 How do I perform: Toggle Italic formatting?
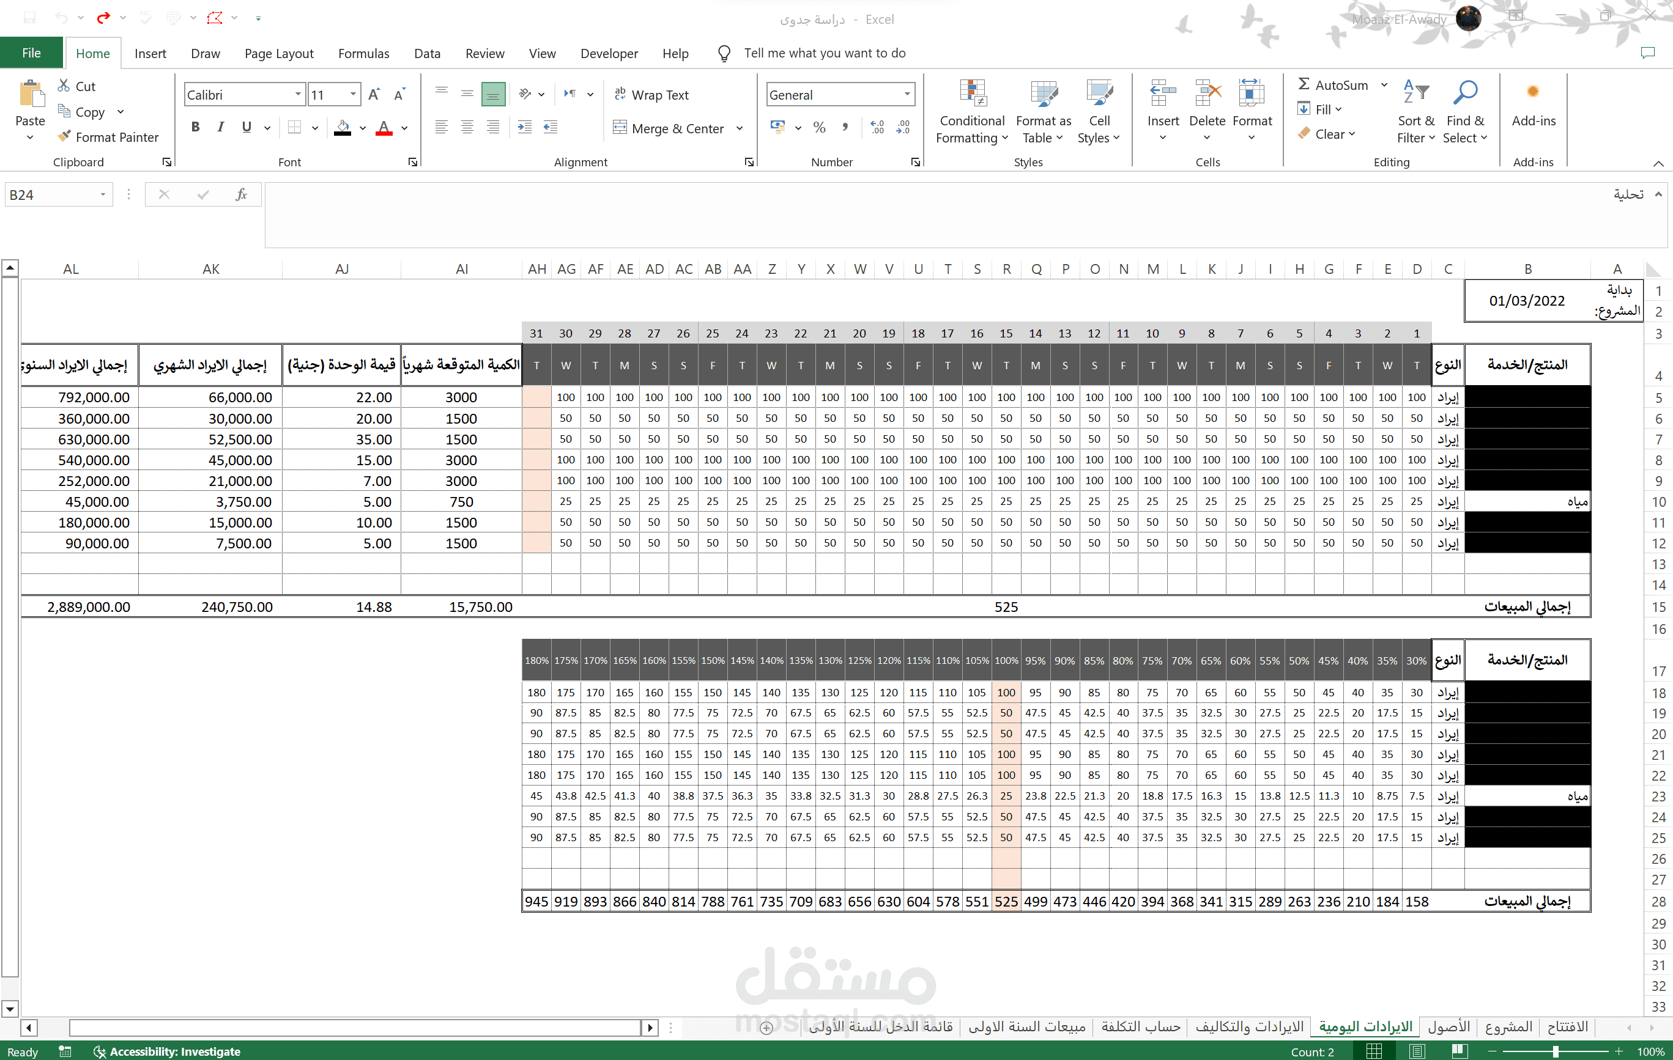[x=221, y=128]
